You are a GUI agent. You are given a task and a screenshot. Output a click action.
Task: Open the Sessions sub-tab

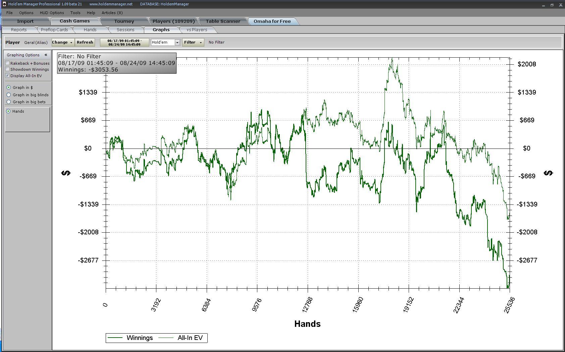point(125,30)
